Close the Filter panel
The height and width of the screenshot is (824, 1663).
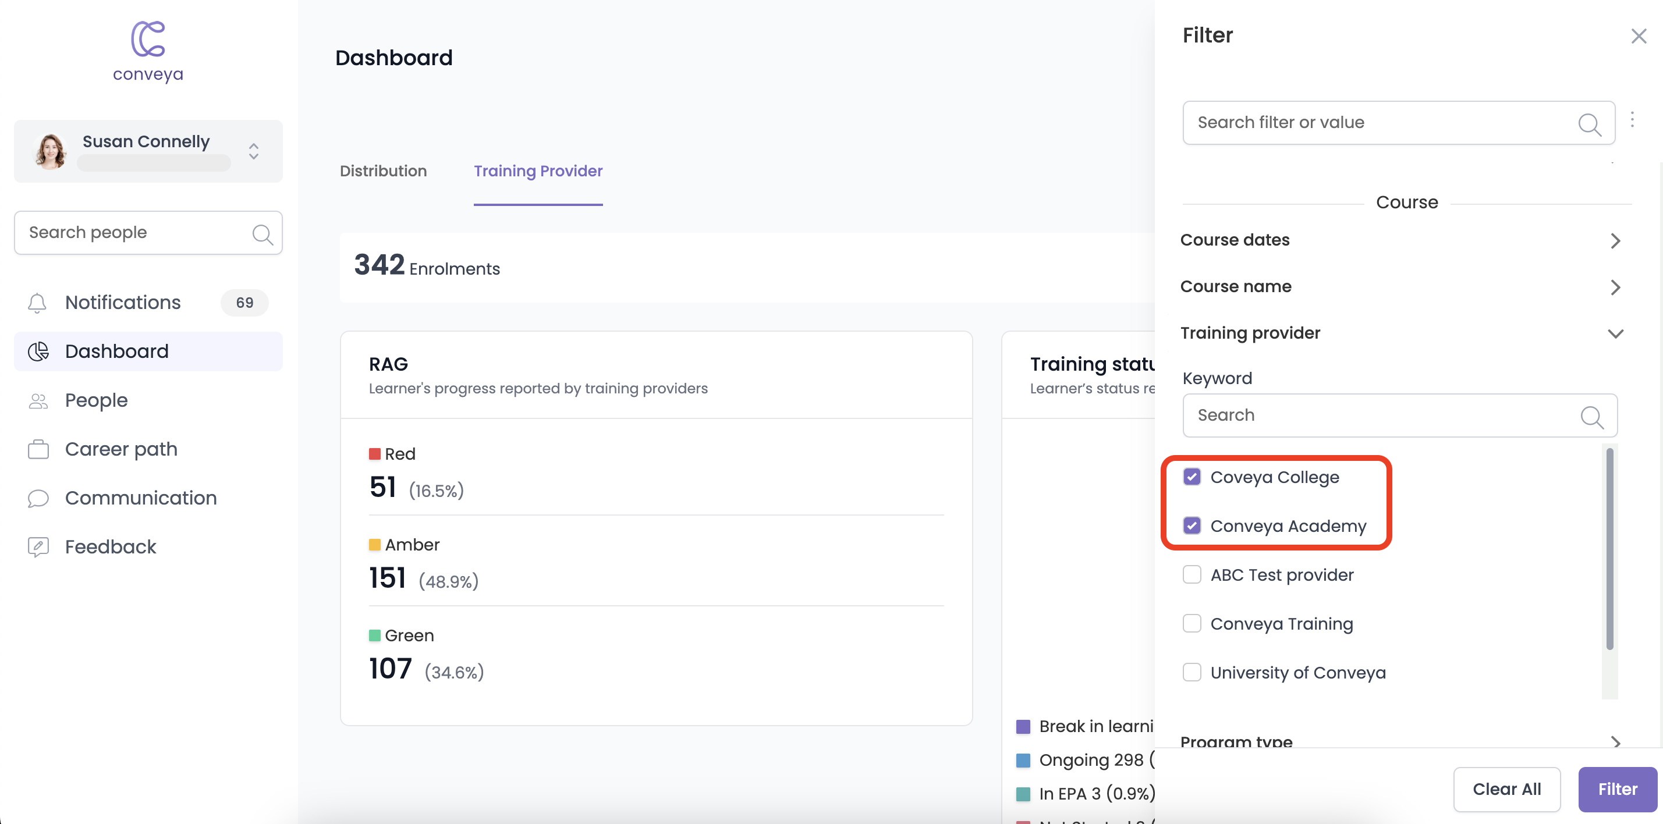click(x=1639, y=36)
